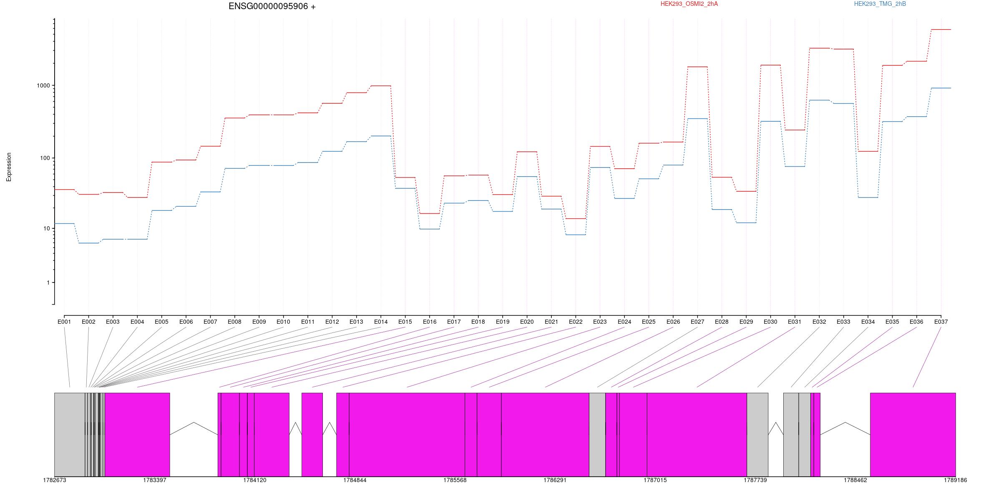Select exon label E025
1001x500 pixels.
[649, 322]
